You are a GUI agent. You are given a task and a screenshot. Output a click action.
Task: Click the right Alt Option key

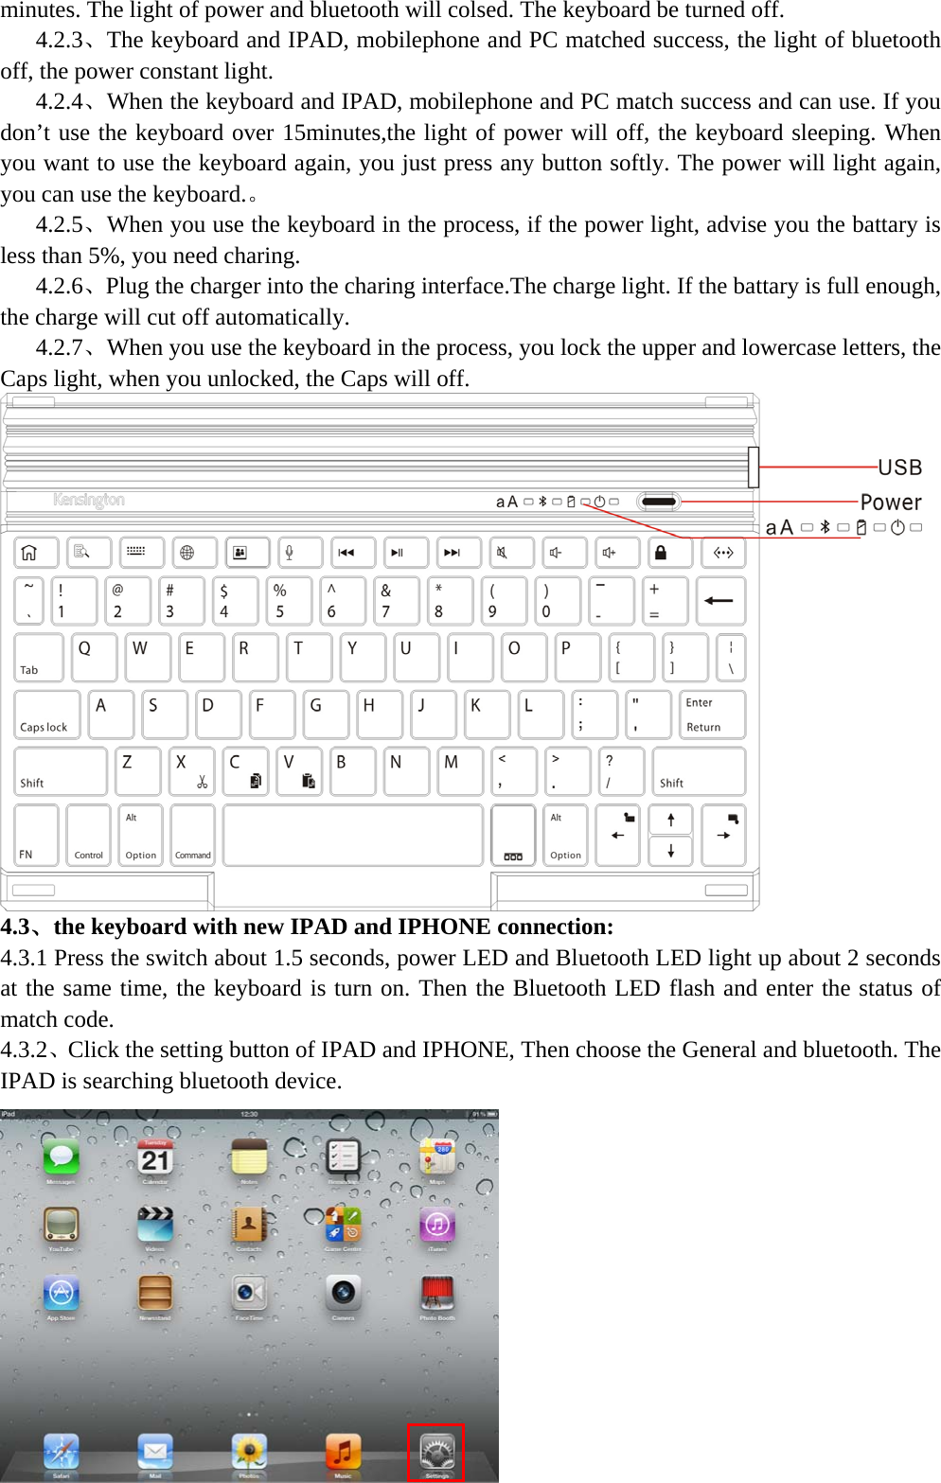point(566,835)
